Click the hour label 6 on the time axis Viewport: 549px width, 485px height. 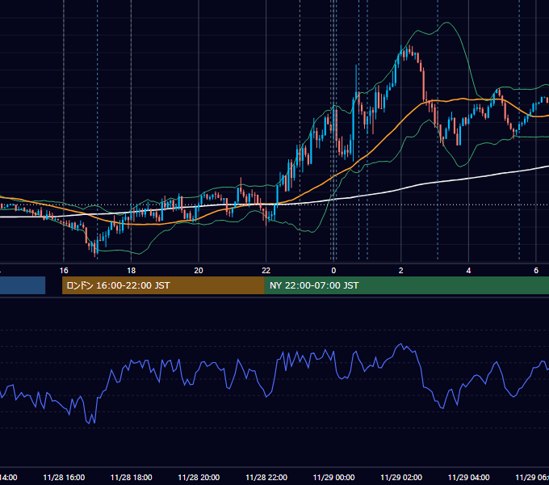(x=536, y=271)
